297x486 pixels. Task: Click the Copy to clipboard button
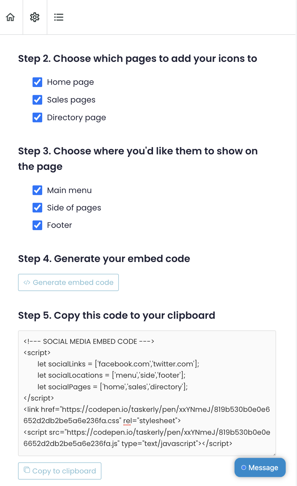tap(60, 471)
